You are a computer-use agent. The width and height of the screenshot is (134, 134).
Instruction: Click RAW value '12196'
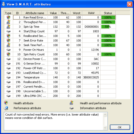click(x=95, y=50)
